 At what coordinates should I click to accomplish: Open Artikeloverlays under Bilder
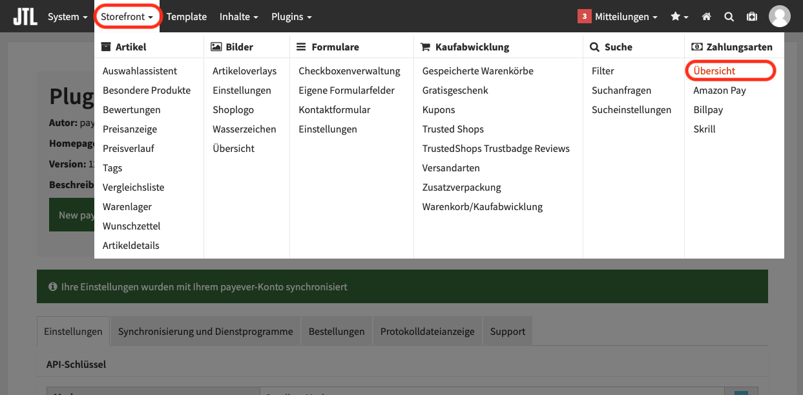coord(245,71)
